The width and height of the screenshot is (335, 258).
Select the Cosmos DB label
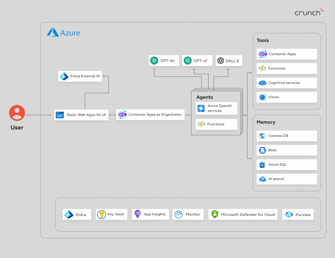click(x=278, y=136)
